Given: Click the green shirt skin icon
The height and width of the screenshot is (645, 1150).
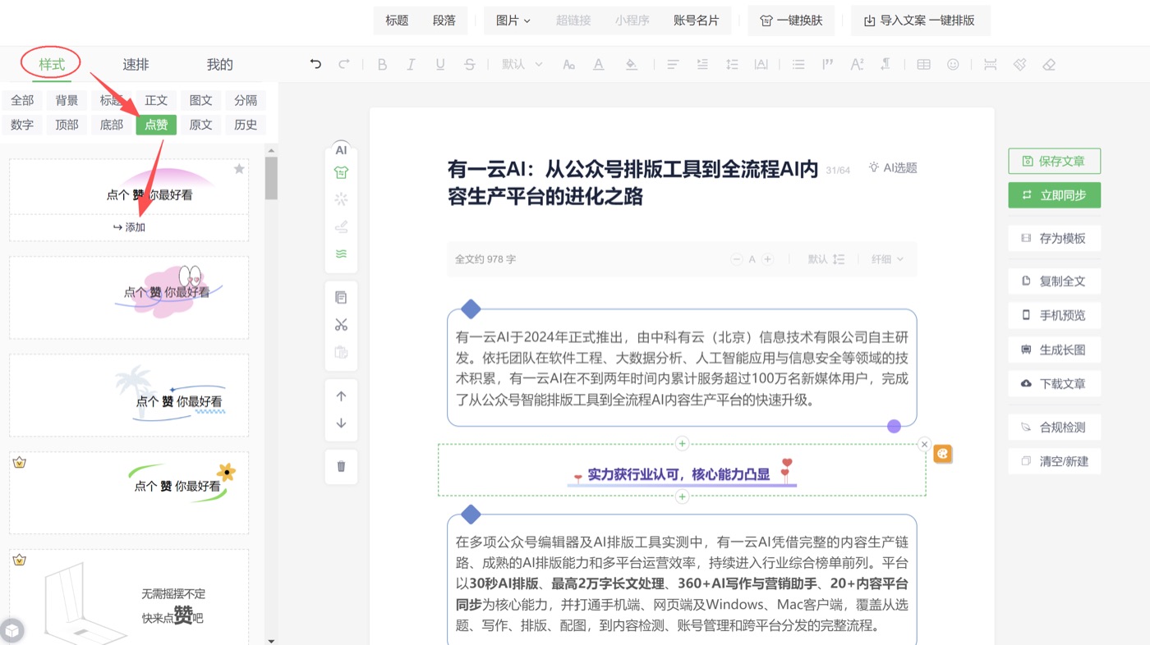Looking at the screenshot, I should point(342,172).
